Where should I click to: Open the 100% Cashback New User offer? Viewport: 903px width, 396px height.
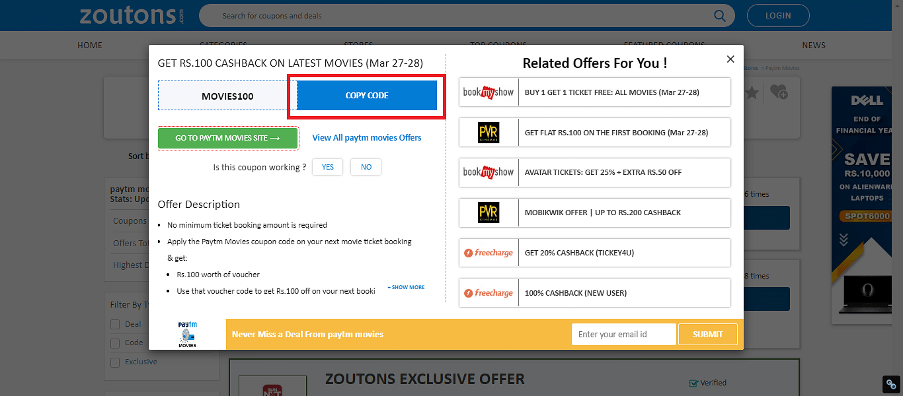pyautogui.click(x=595, y=292)
